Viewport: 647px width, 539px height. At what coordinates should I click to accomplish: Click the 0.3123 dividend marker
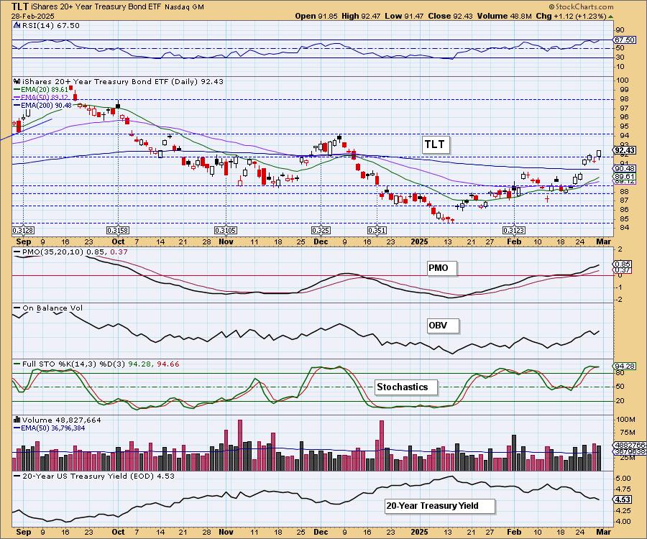[x=514, y=230]
